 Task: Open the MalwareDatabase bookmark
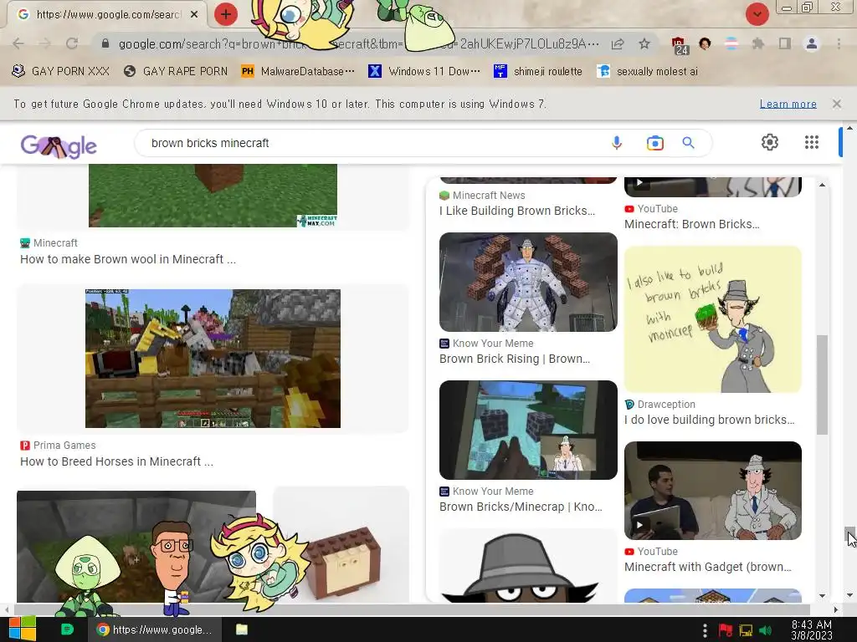(x=298, y=72)
